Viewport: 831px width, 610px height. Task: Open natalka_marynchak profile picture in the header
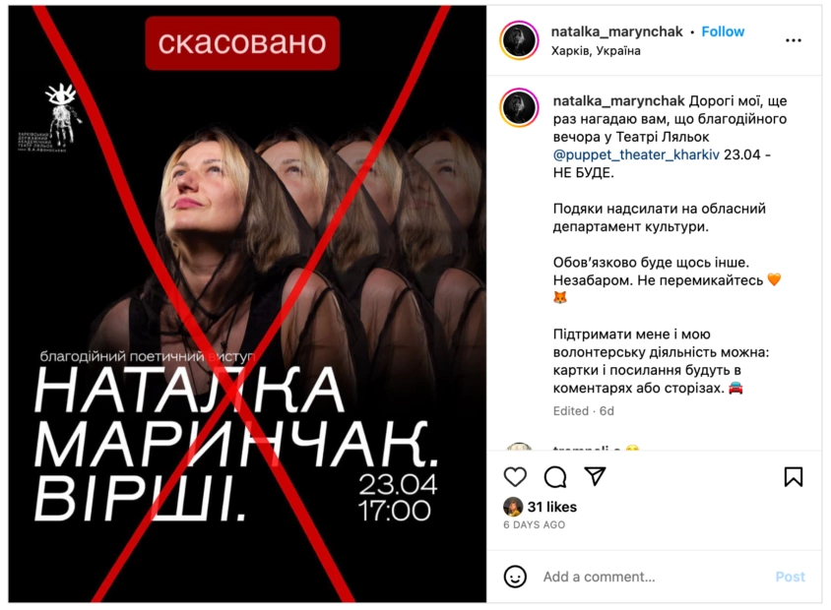tap(520, 40)
